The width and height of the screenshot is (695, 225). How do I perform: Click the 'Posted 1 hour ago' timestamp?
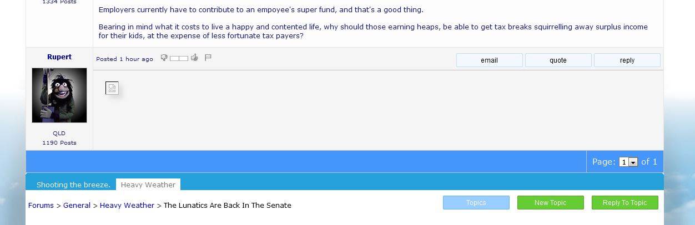pos(124,59)
